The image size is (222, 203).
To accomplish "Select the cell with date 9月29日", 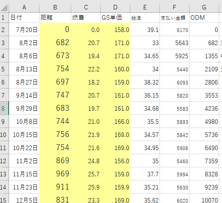I will point(24,108).
